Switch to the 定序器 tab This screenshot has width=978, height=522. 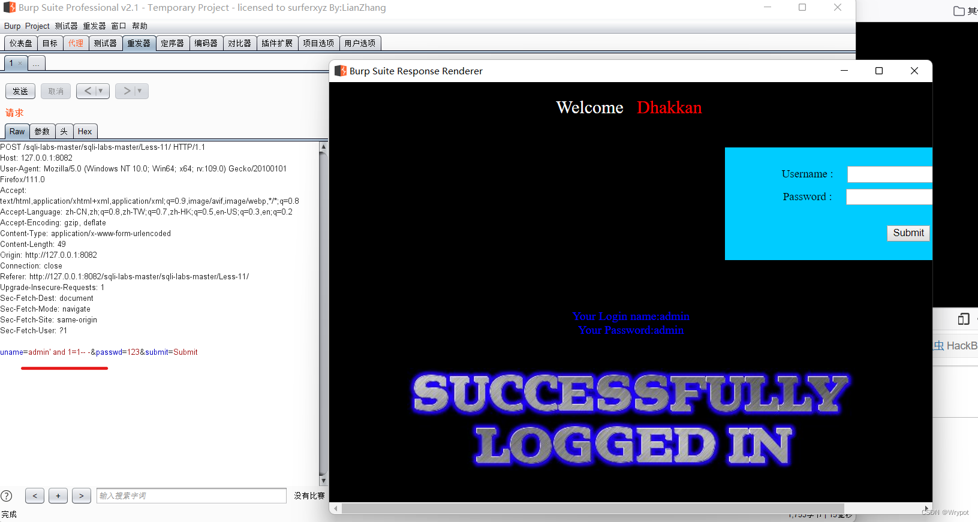click(x=173, y=43)
